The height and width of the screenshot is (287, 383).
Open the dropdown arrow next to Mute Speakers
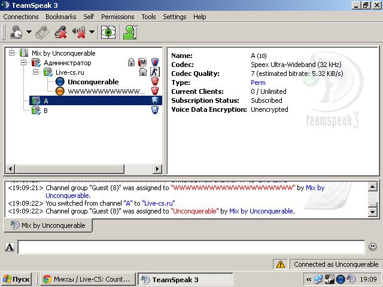coord(92,32)
